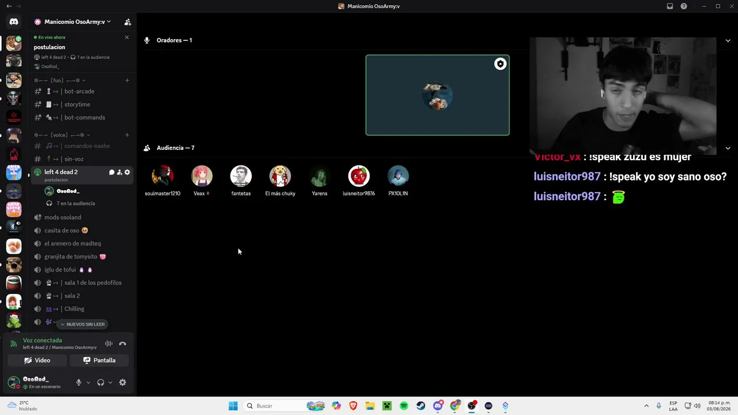The width and height of the screenshot is (738, 415).
Task: Open Discord direct messages home icon
Action: tap(14, 22)
